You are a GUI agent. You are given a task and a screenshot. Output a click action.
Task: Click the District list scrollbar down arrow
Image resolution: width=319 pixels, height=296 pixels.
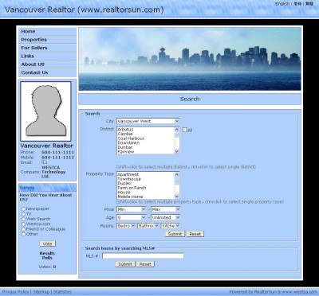tap(177, 151)
